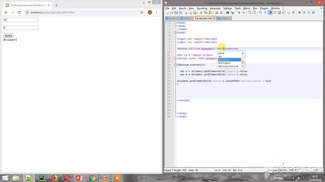Click the divide button on the web page
The width and height of the screenshot is (325, 182).
pyautogui.click(x=8, y=36)
